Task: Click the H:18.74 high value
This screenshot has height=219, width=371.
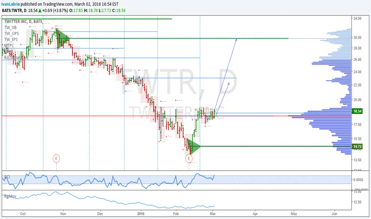Action: click(91, 10)
